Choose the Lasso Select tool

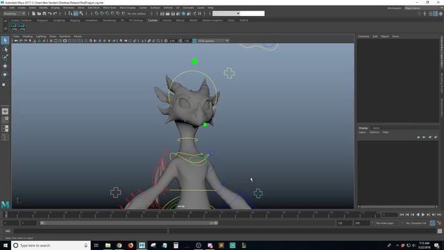(5, 49)
